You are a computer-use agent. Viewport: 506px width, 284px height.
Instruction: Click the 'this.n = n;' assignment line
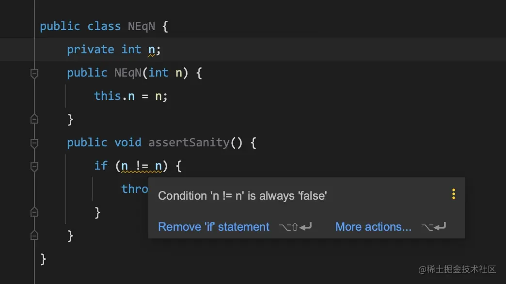[131, 96]
